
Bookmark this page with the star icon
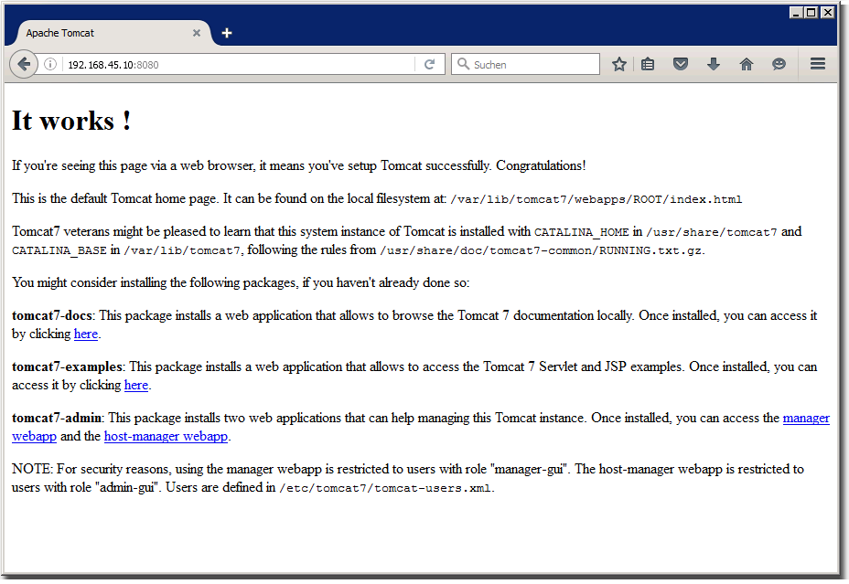[619, 64]
